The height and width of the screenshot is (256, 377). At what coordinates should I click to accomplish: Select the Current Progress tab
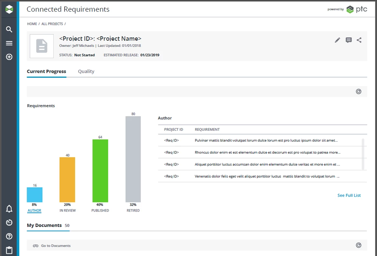[46, 71]
